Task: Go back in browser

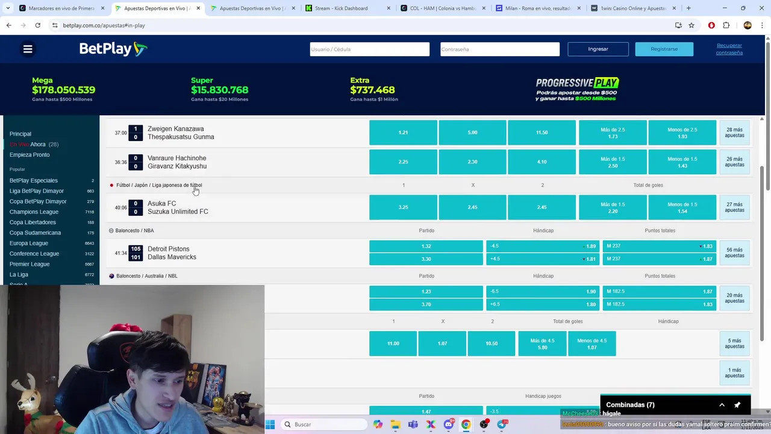Action: [x=8, y=25]
